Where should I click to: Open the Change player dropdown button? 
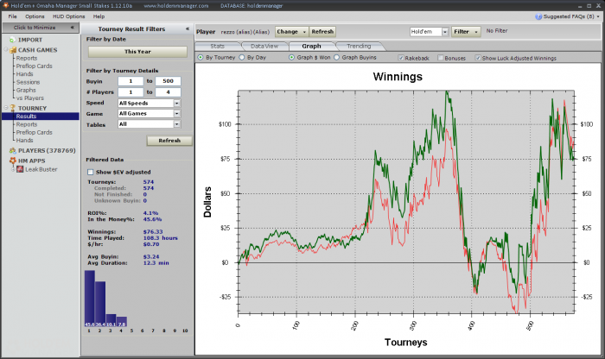(x=291, y=32)
